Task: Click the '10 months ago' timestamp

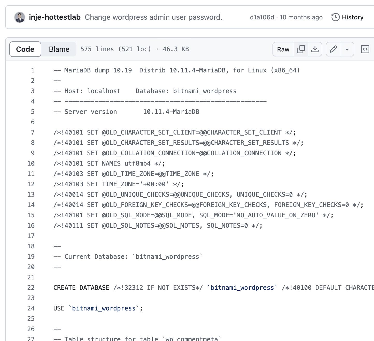Action: [x=301, y=17]
